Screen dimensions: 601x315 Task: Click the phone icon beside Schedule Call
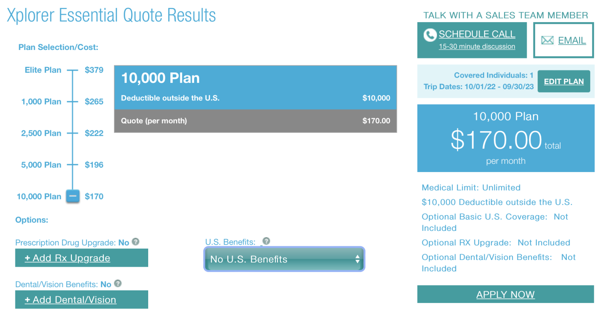(x=430, y=35)
